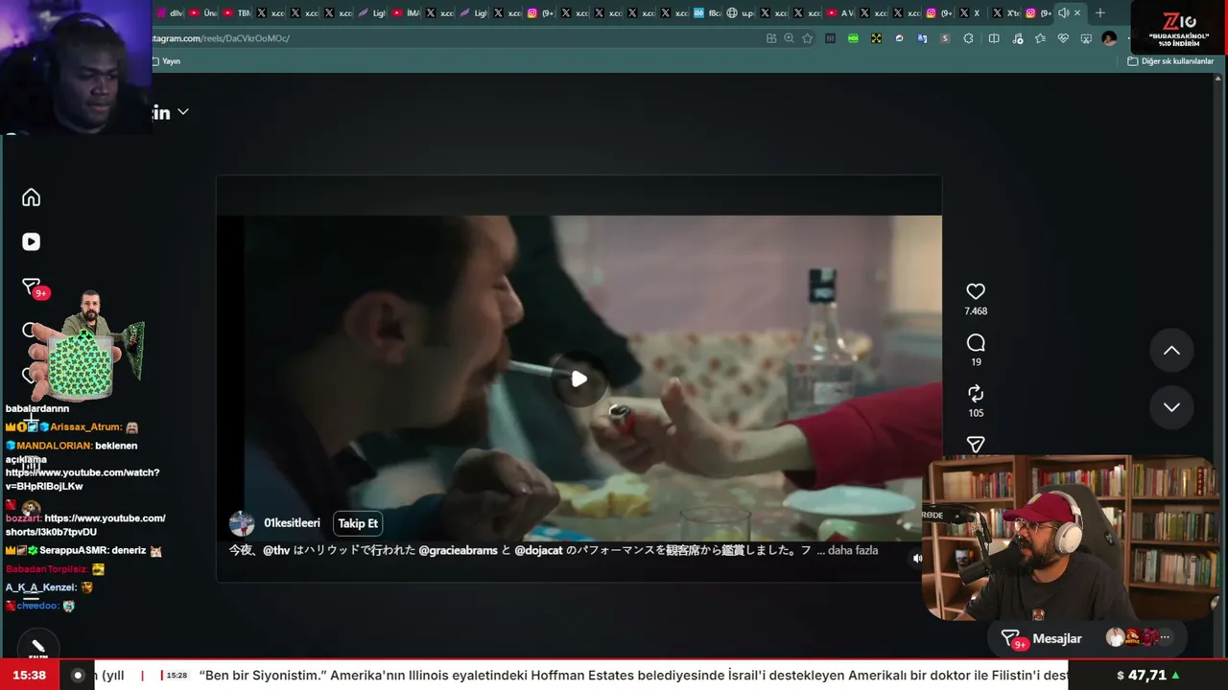Like the reel with the heart icon
The width and height of the screenshot is (1228, 690).
pos(976,291)
